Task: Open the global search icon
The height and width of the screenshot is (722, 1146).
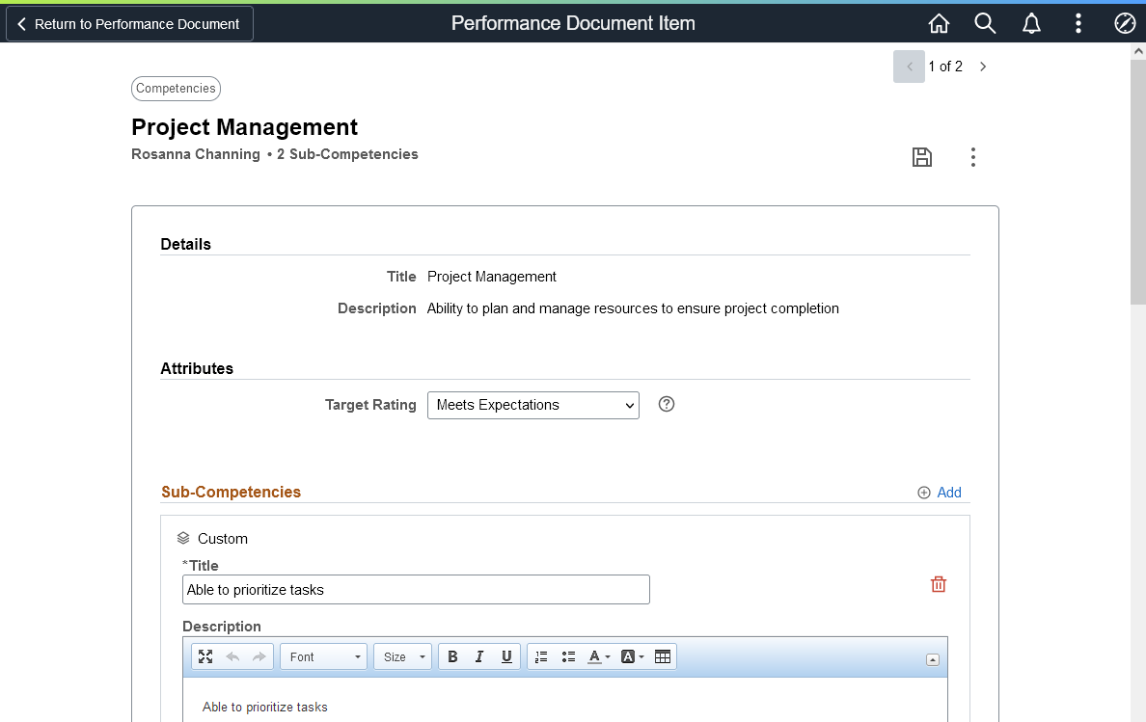Action: tap(985, 23)
